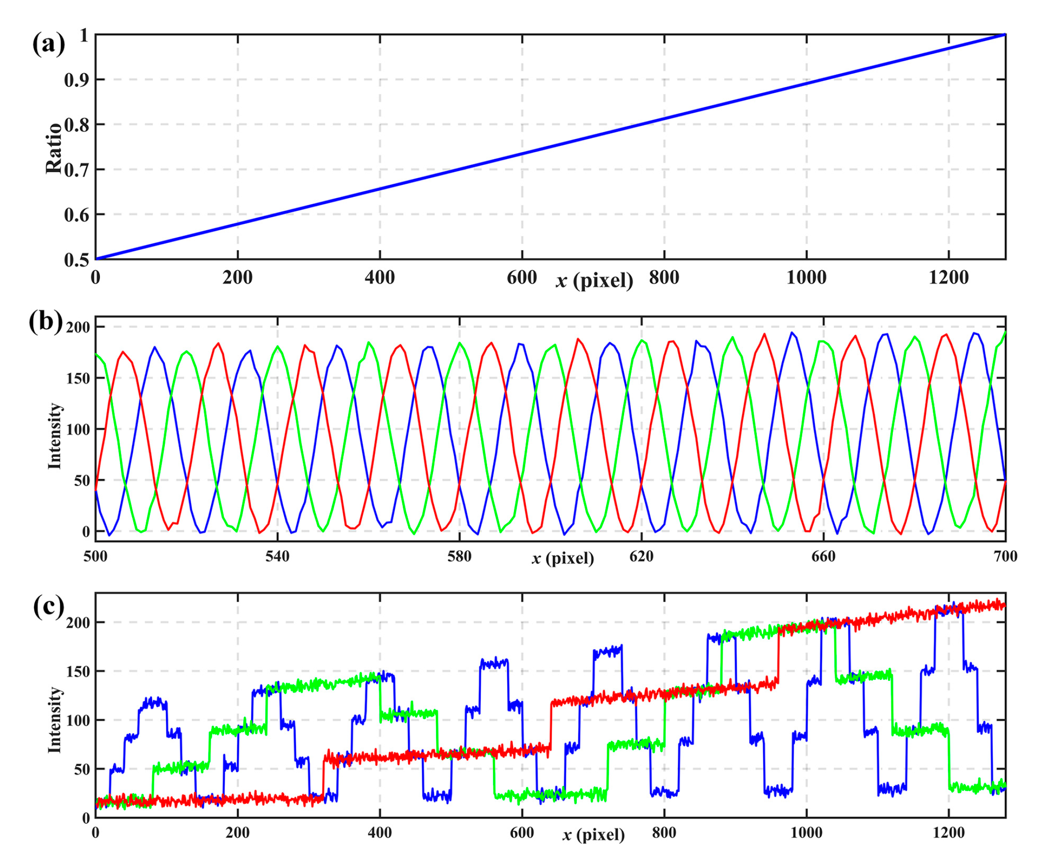Click the 700 tick label in panel (b)

click(x=1005, y=557)
